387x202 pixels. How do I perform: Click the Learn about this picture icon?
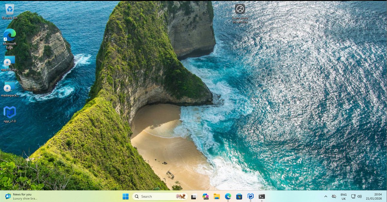[240, 14]
